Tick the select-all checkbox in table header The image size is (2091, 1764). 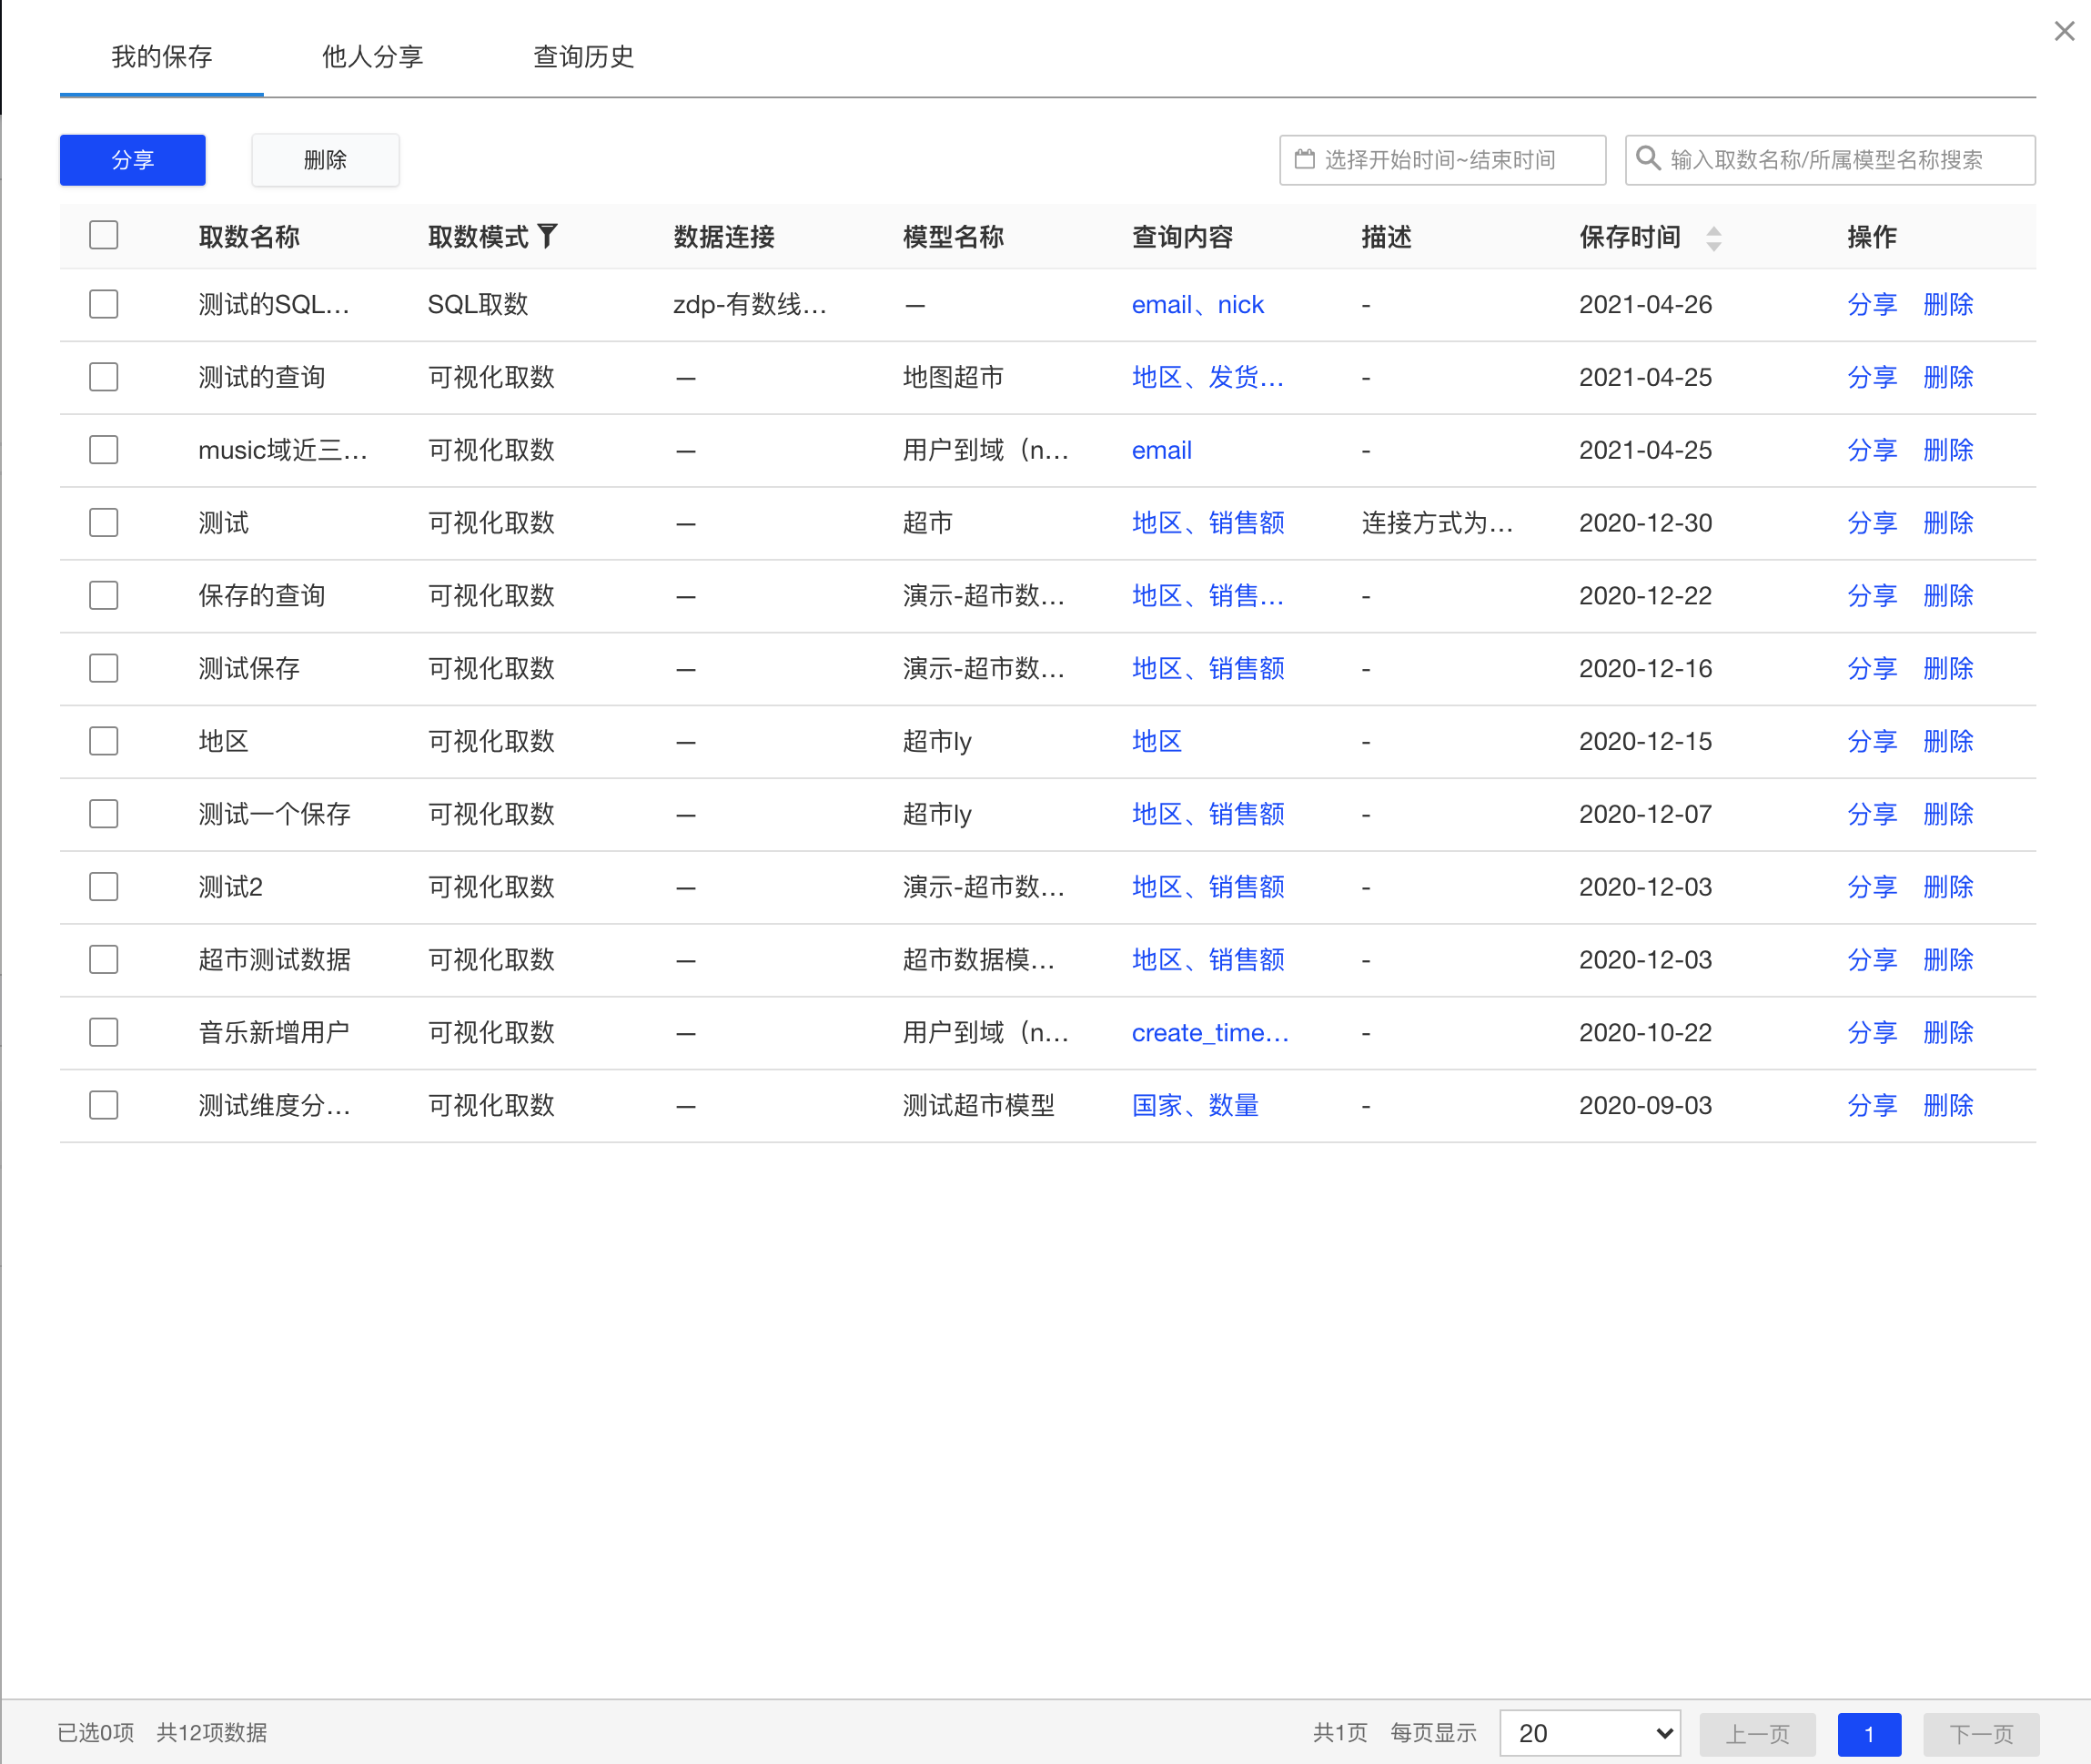pyautogui.click(x=104, y=236)
